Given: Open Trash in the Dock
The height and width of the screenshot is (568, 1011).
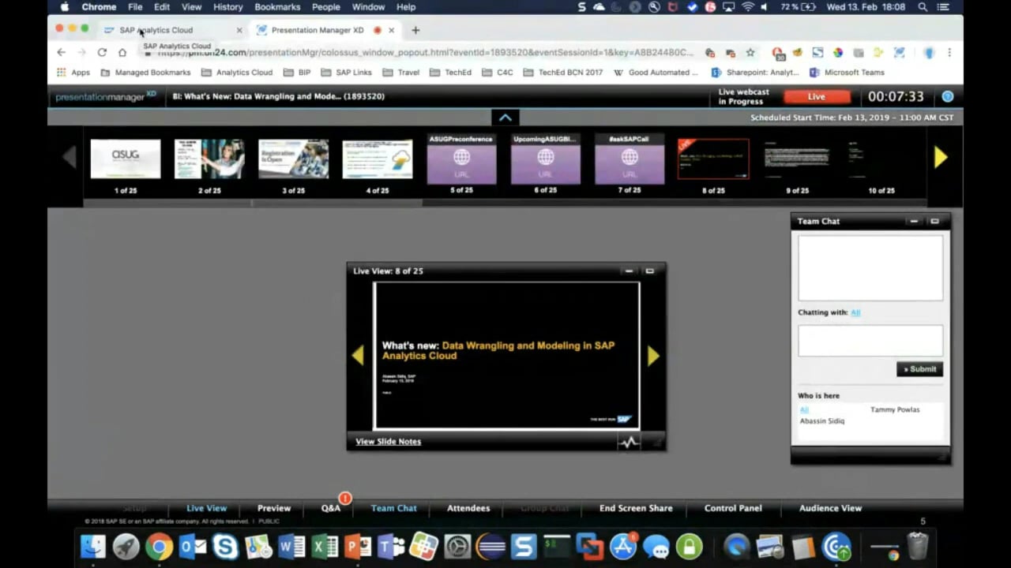Looking at the screenshot, I should pyautogui.click(x=917, y=546).
